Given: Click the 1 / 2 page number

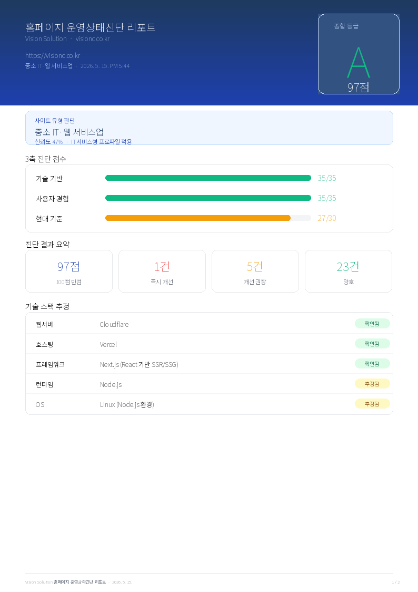Looking at the screenshot, I should [x=396, y=582].
